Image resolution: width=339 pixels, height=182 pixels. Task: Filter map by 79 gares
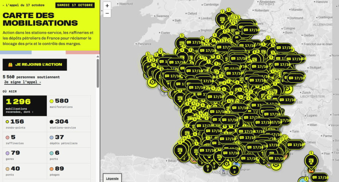[25, 155]
